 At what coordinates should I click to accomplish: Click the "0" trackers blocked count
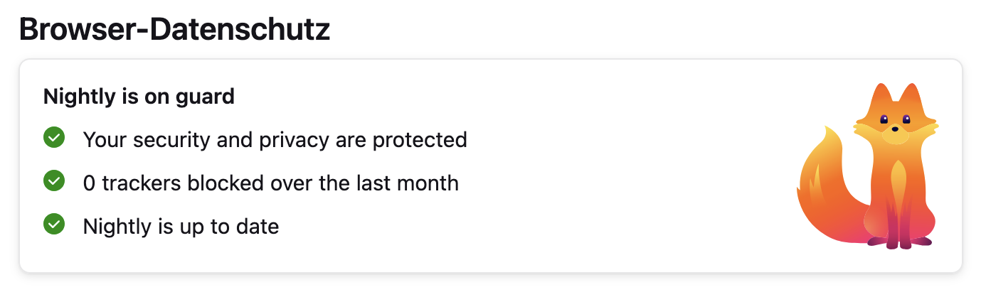pos(89,183)
